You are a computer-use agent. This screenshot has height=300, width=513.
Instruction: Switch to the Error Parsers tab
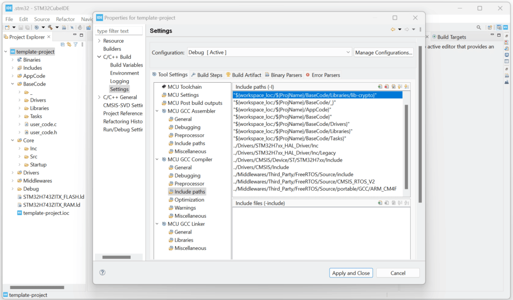pos(323,75)
